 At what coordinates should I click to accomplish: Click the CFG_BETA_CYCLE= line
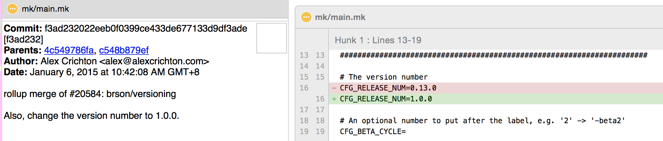click(373, 132)
